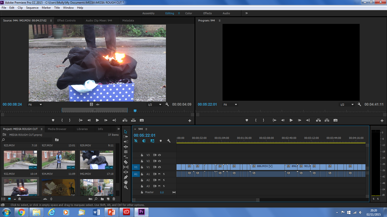Toggle snap magnet in timeline
Viewport: 387px width, 217px height.
click(x=144, y=141)
